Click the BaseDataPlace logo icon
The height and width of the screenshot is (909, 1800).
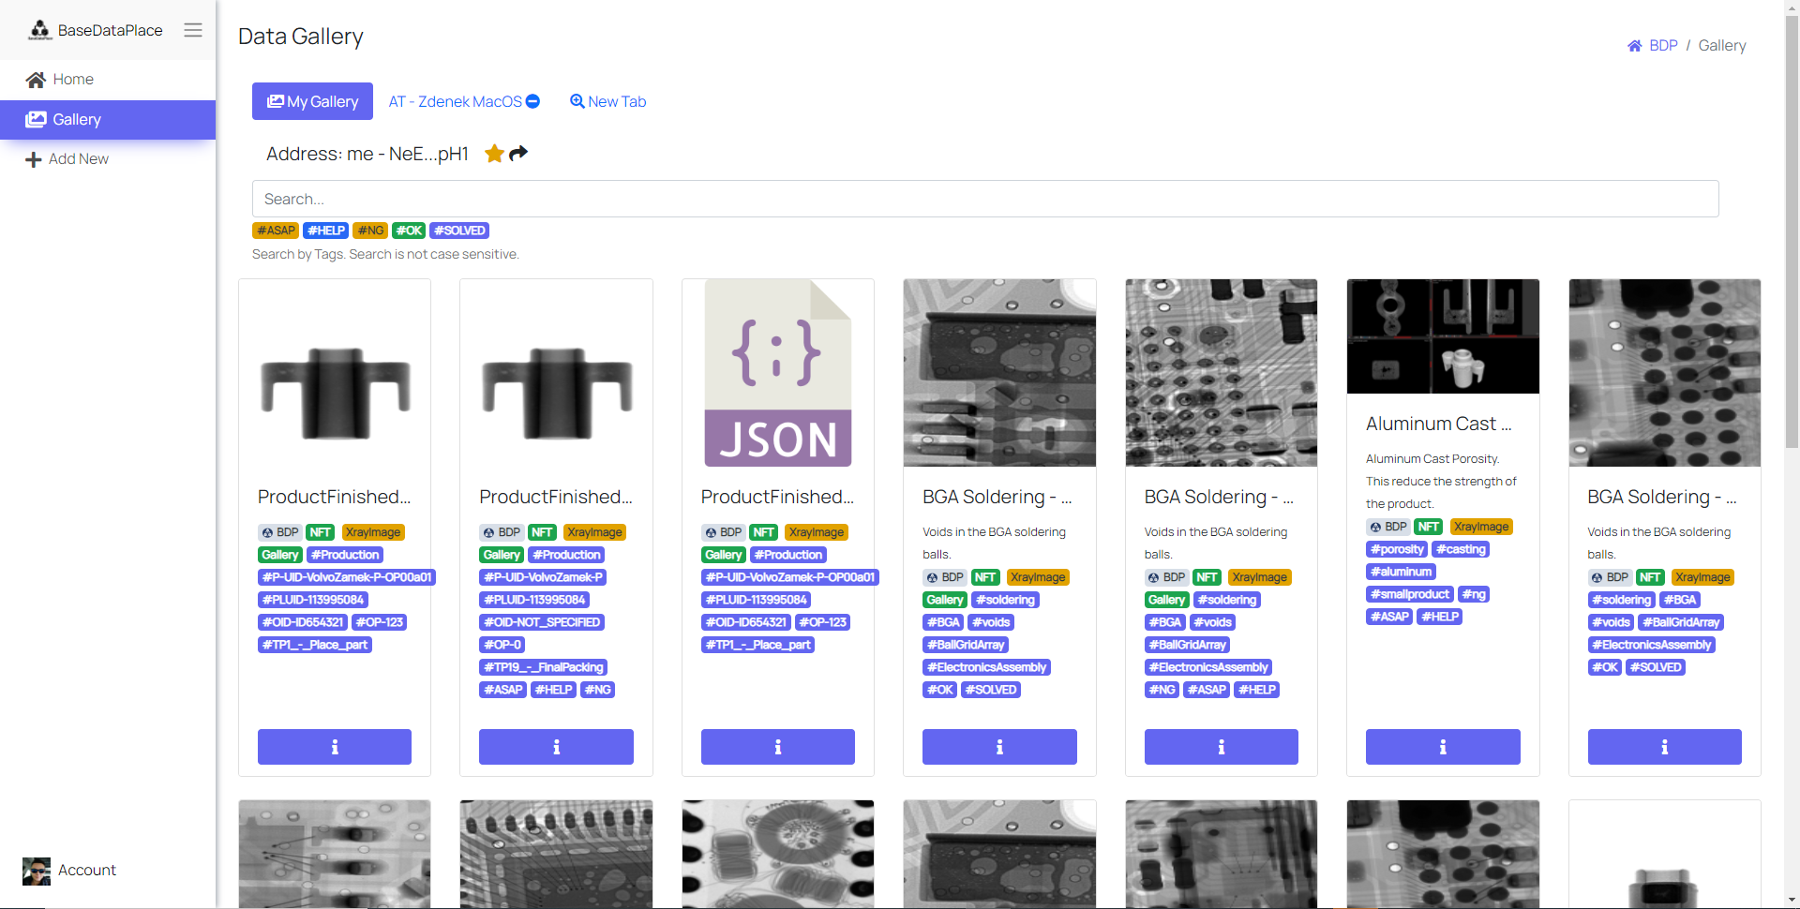click(39, 30)
